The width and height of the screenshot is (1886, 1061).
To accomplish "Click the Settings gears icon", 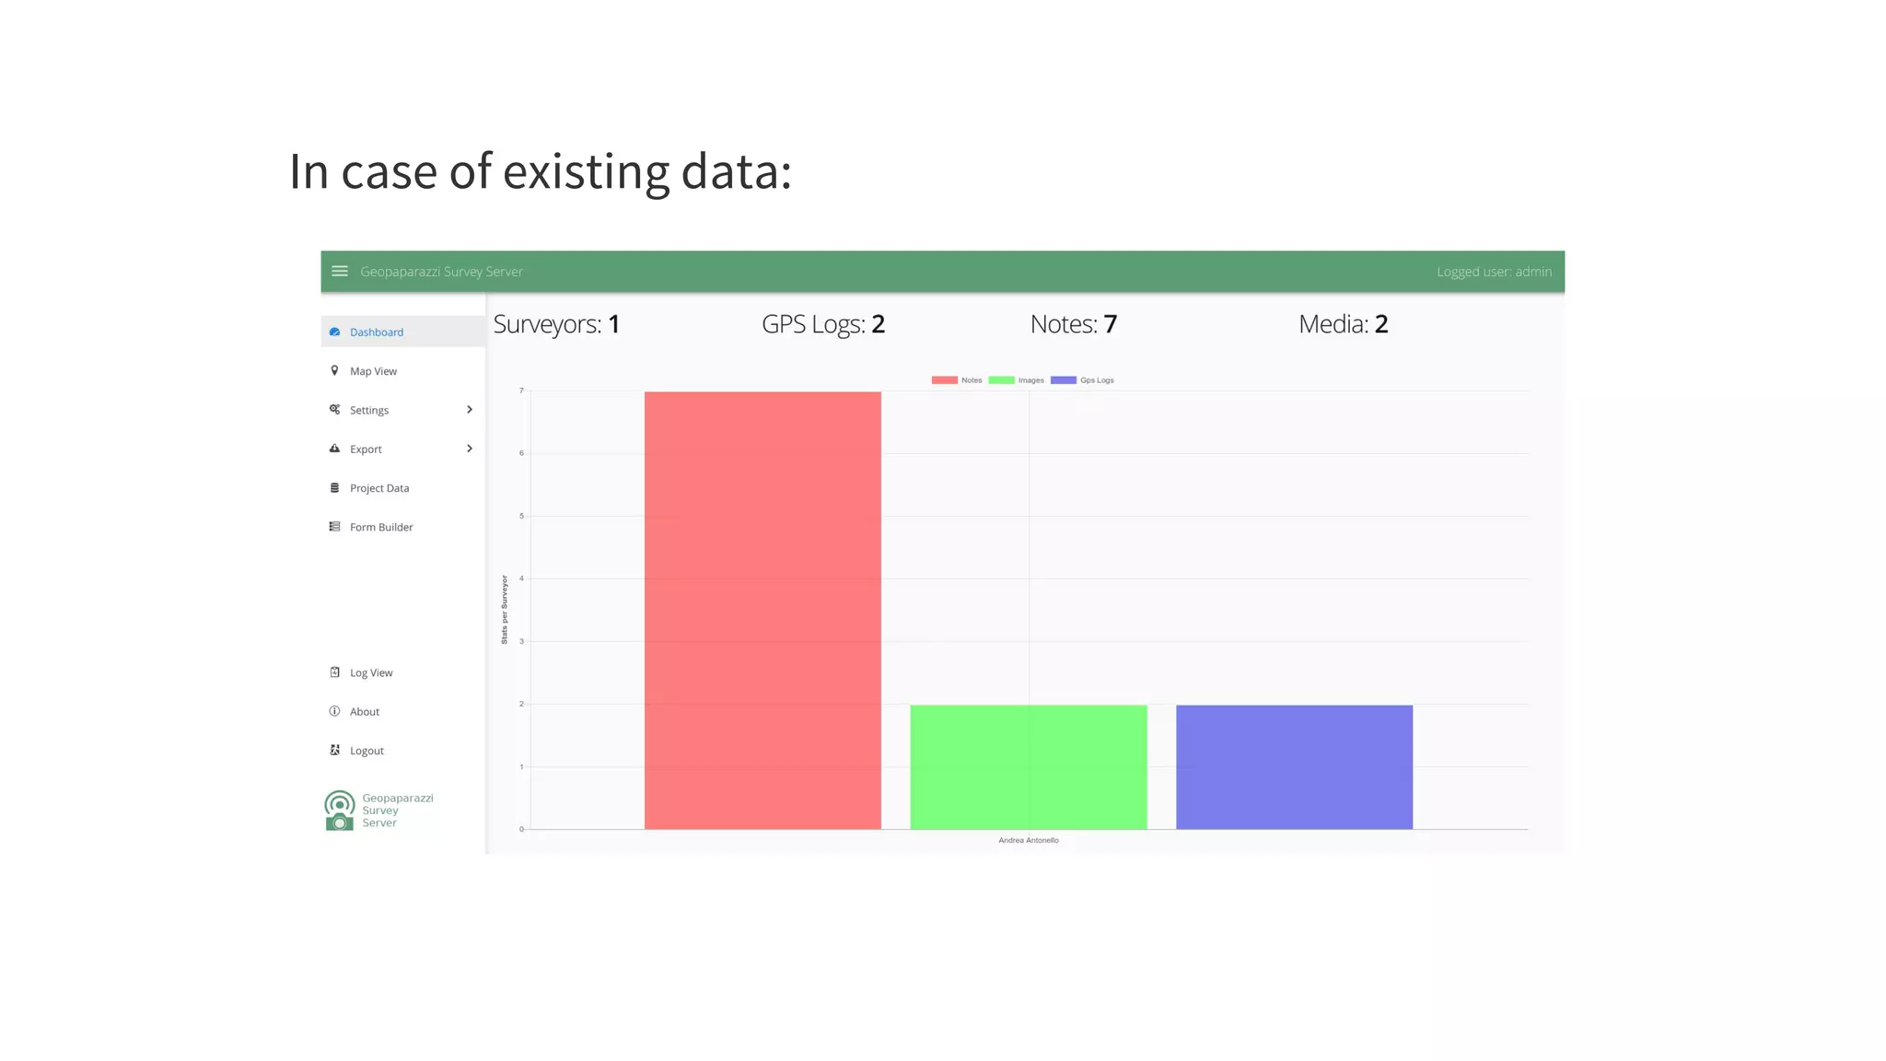I will click(x=334, y=410).
